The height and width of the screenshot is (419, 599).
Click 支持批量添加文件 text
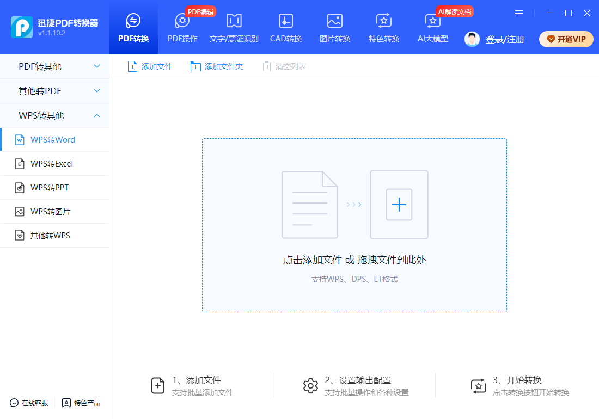203,392
